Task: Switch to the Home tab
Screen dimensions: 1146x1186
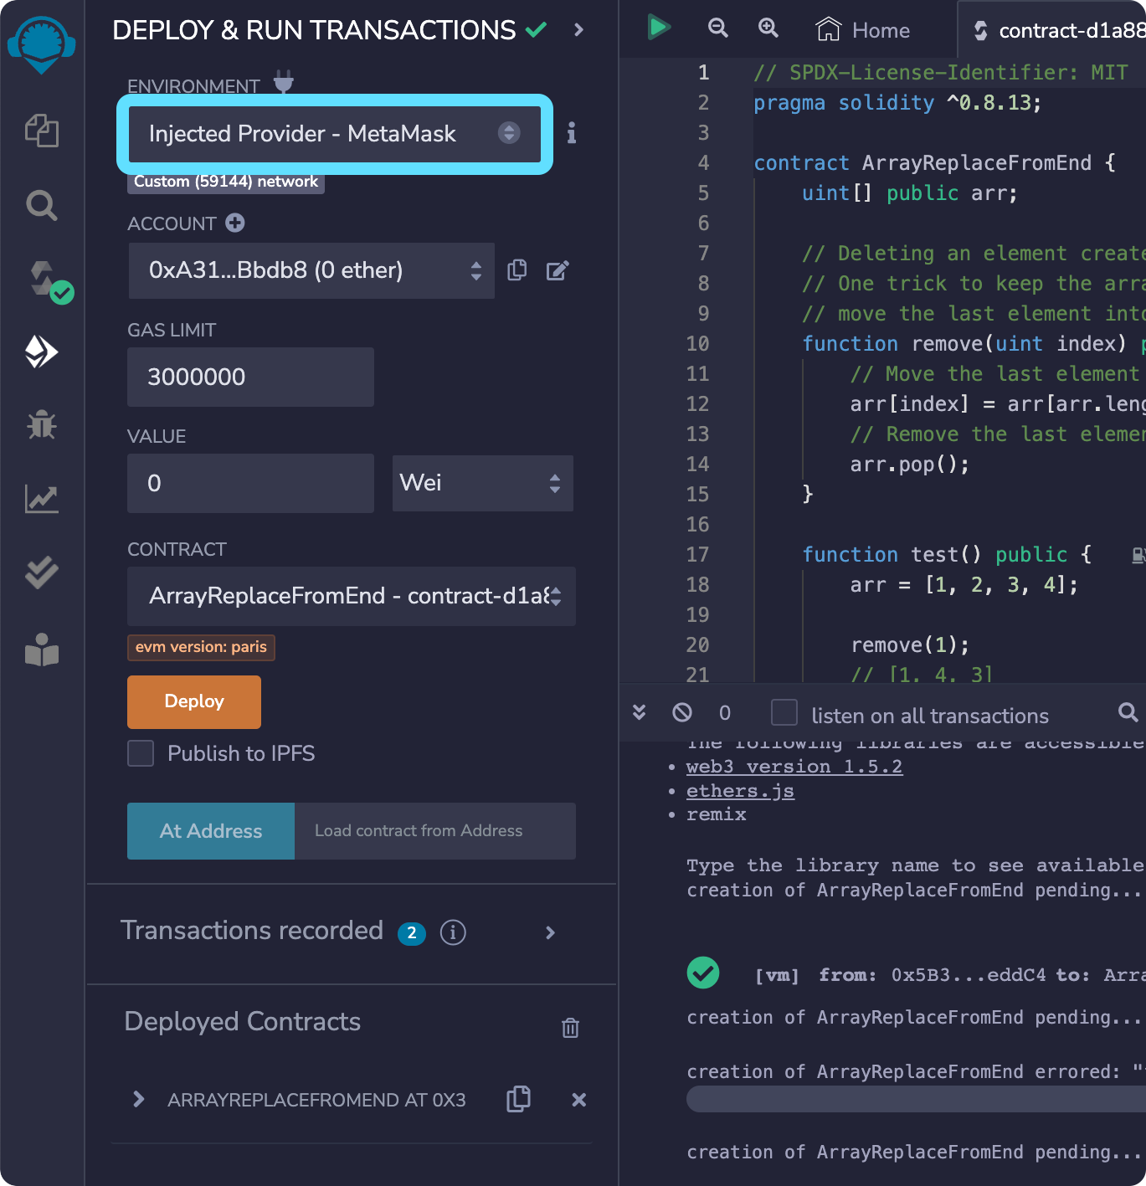Action: [862, 29]
